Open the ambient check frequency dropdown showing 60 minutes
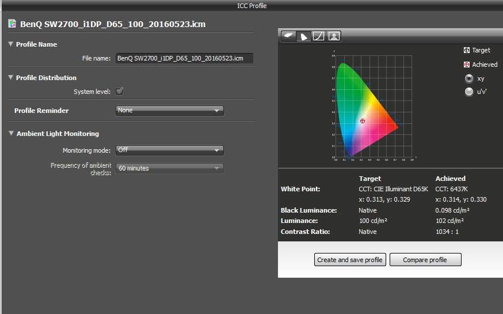This screenshot has height=314, width=503. pyautogui.click(x=169, y=168)
